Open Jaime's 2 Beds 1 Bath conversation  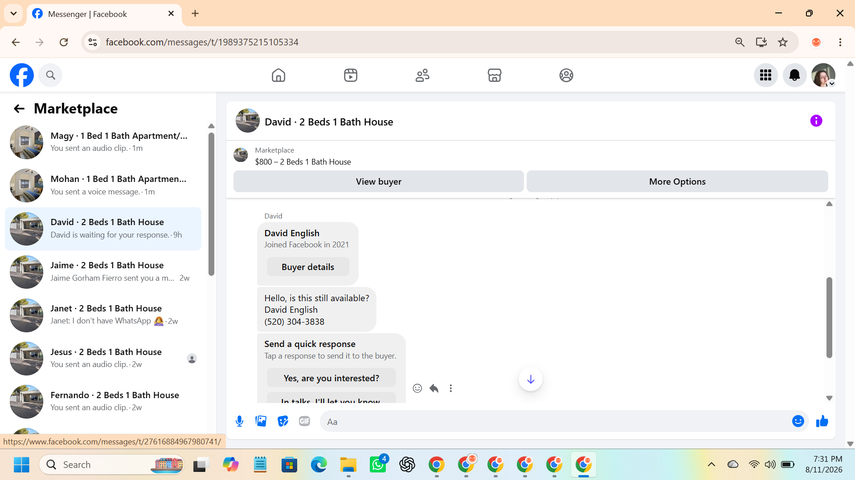pos(103,272)
